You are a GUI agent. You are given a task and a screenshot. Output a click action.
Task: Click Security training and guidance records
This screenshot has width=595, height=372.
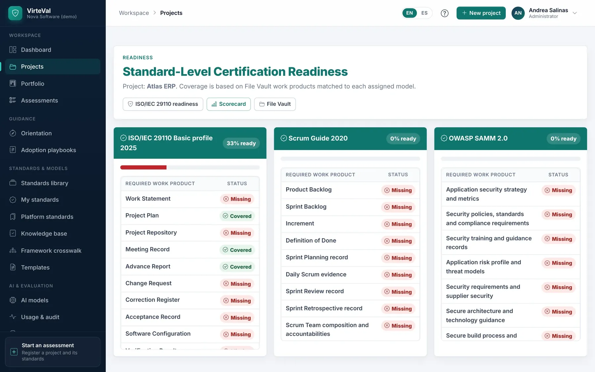click(x=489, y=243)
